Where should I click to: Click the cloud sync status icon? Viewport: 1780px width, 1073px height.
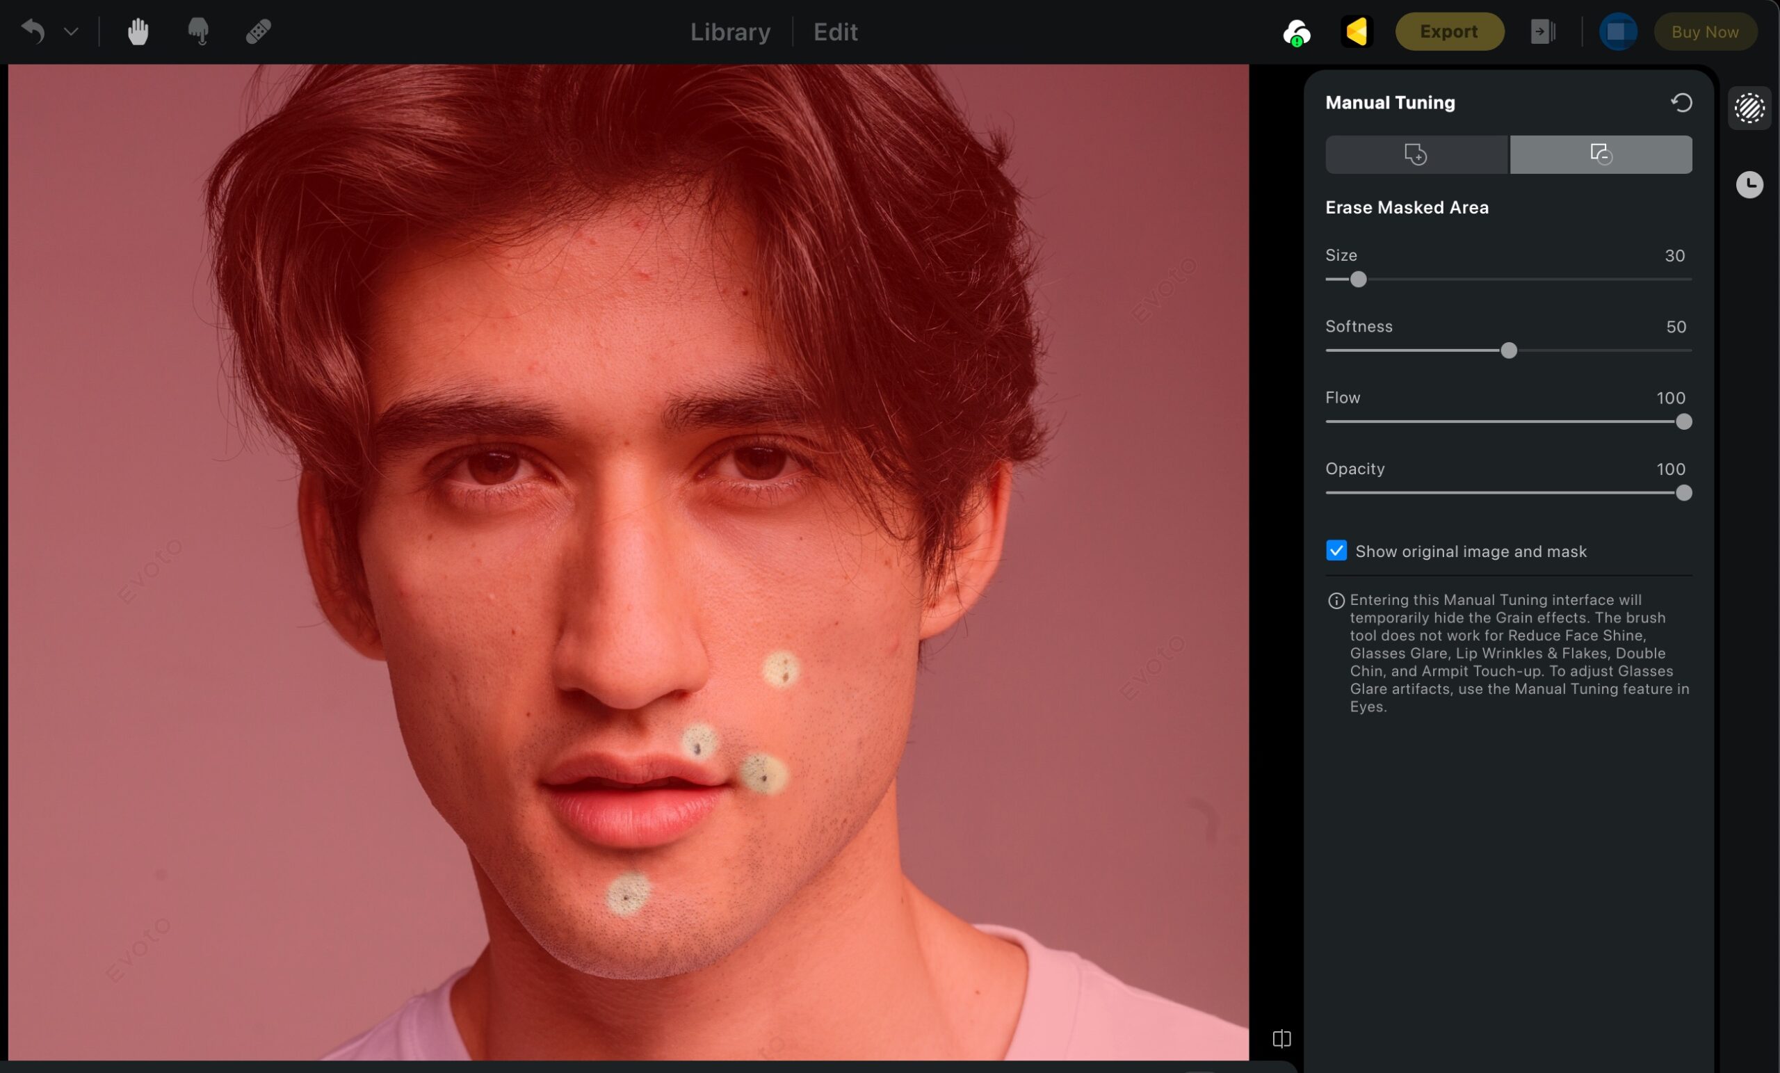1296,32
